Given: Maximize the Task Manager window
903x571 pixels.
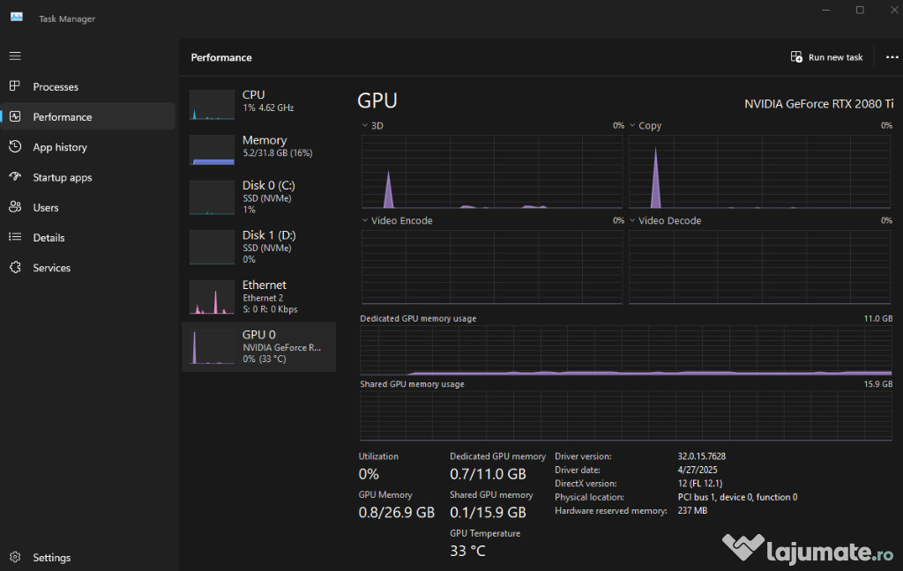Looking at the screenshot, I should pos(860,10).
